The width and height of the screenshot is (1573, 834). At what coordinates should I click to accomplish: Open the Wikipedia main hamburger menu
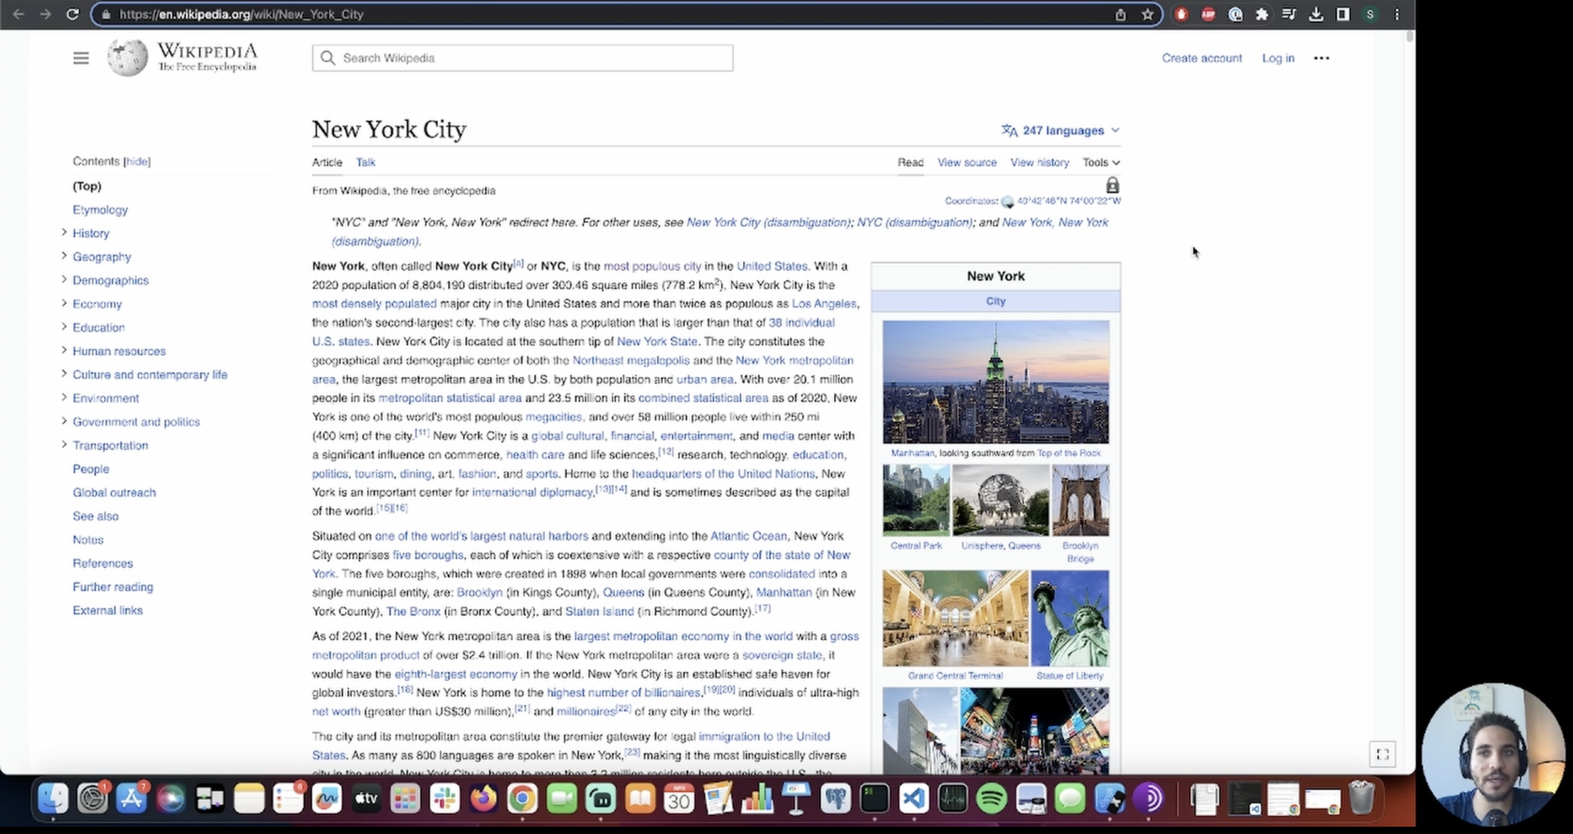click(x=81, y=58)
